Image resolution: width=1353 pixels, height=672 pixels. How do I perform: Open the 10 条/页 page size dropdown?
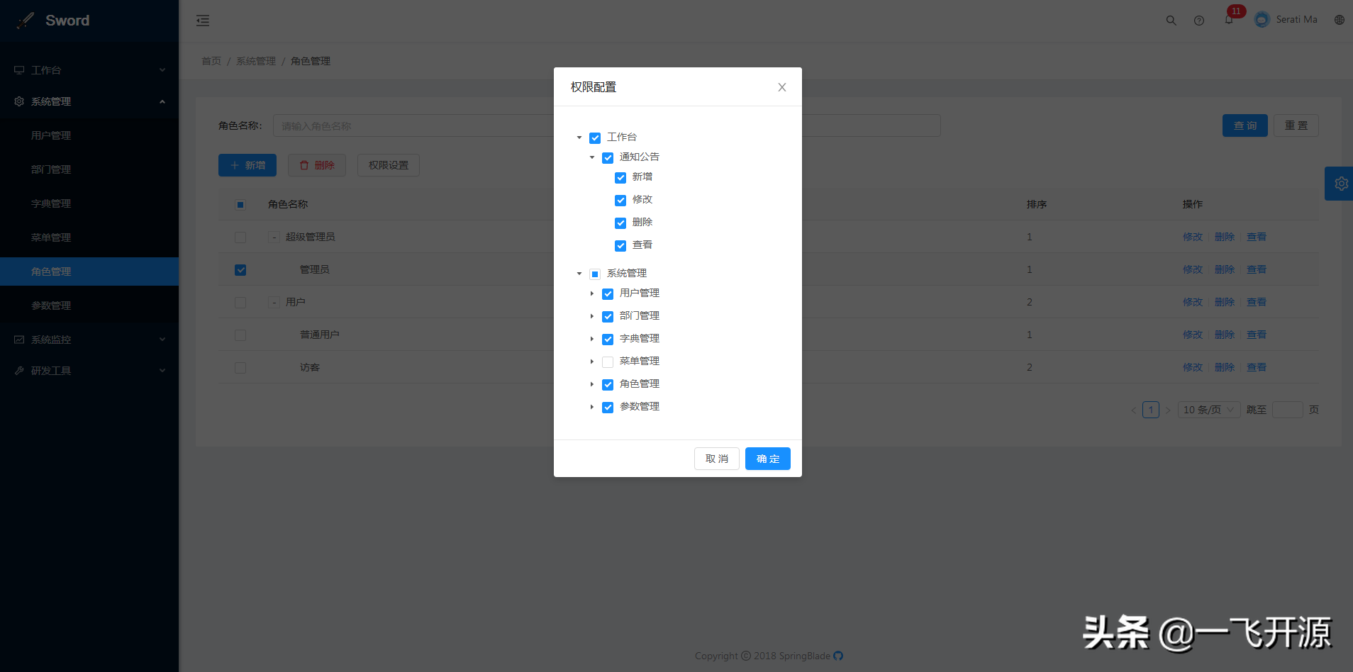(1208, 410)
